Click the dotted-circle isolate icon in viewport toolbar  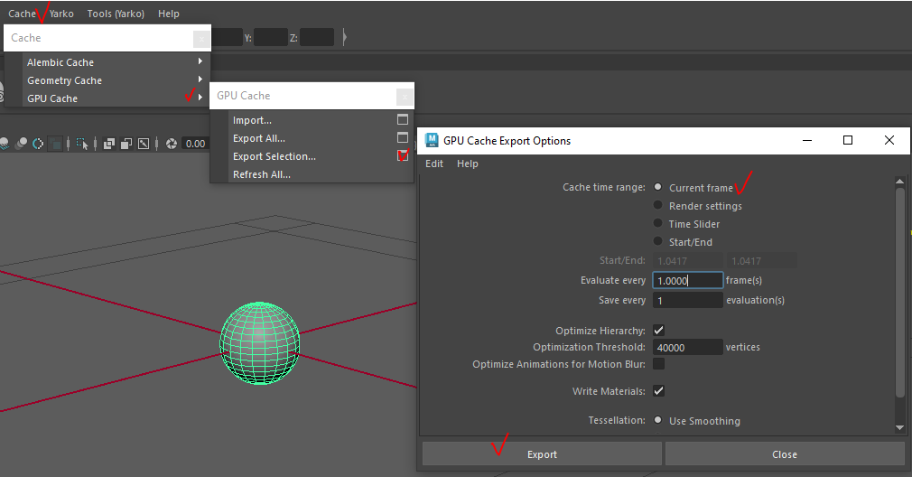click(x=38, y=144)
